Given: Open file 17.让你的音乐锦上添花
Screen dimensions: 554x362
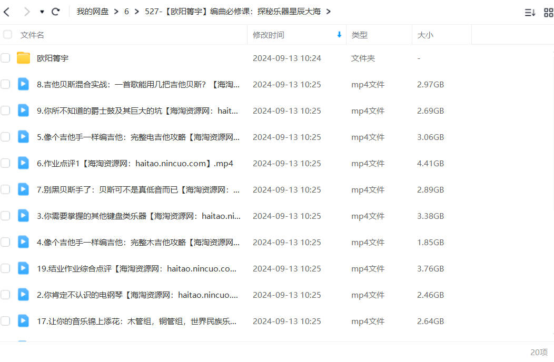Looking at the screenshot, I should coord(137,321).
